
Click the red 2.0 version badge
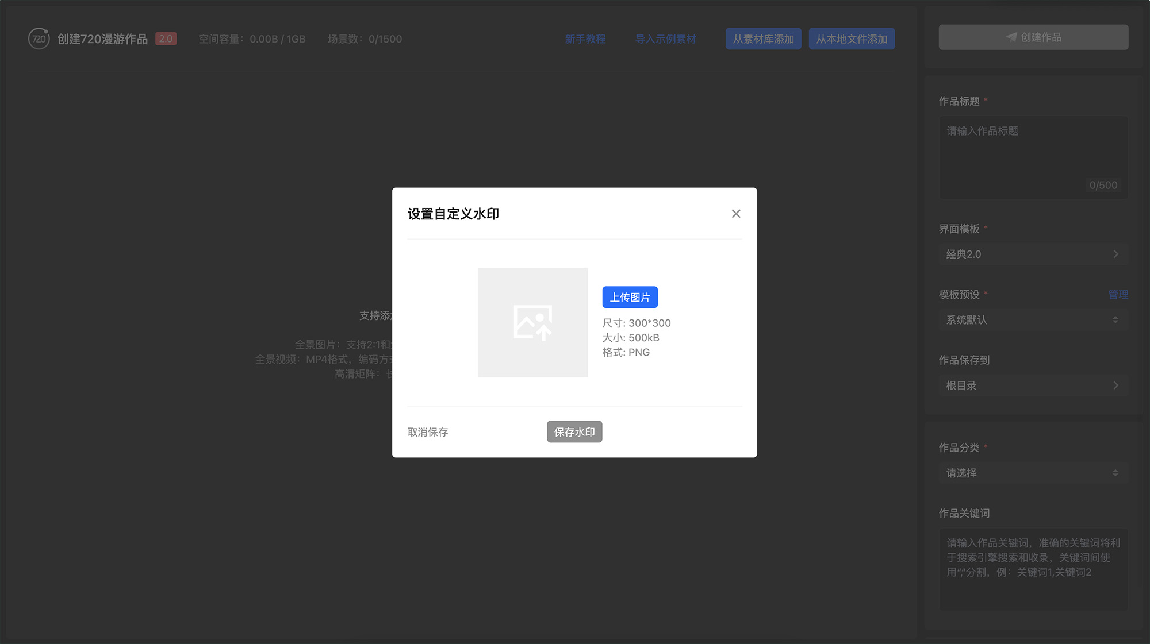coord(166,39)
